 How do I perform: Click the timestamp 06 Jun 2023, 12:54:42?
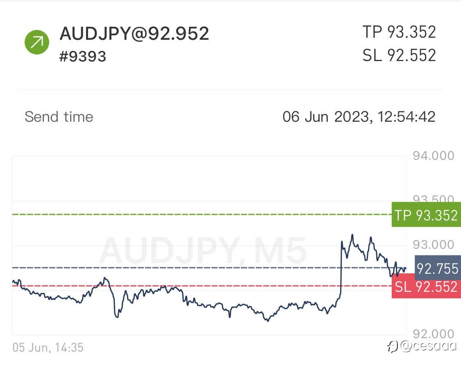coord(359,117)
